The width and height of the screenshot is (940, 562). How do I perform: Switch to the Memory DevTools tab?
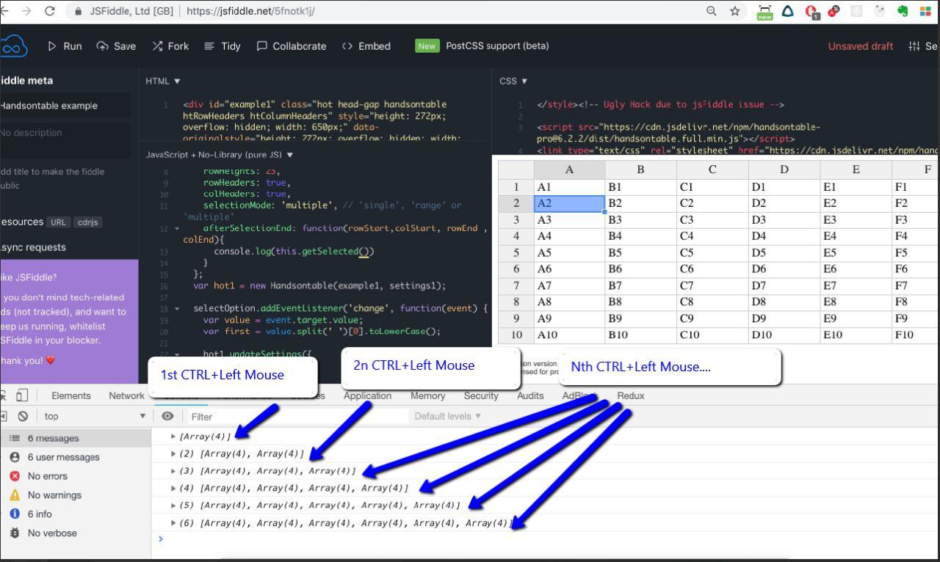(x=427, y=395)
